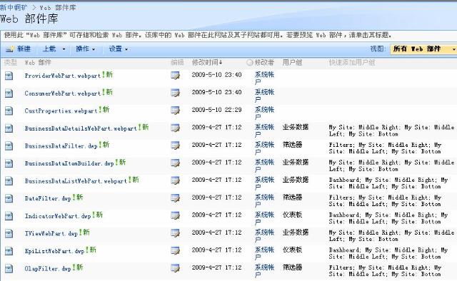Open ConsumerWebPart.webpart link
This screenshot has height=281, width=457.
pyautogui.click(x=63, y=93)
